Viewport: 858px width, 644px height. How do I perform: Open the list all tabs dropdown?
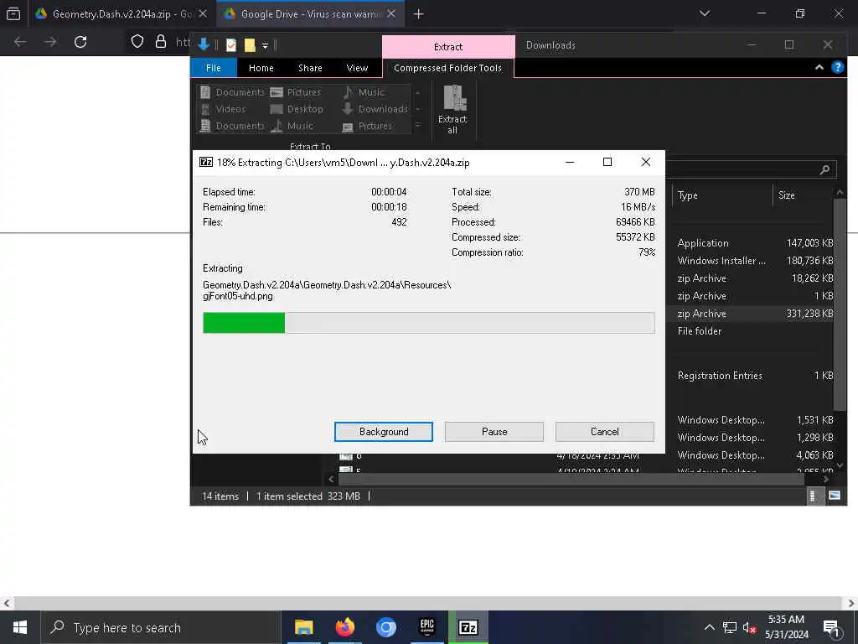705,13
